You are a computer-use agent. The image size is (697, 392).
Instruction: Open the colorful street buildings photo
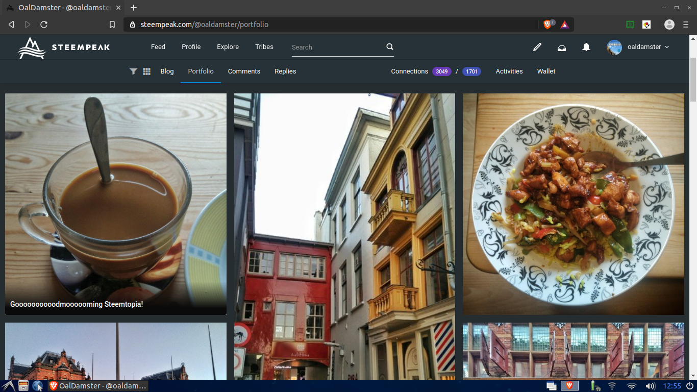(344, 236)
